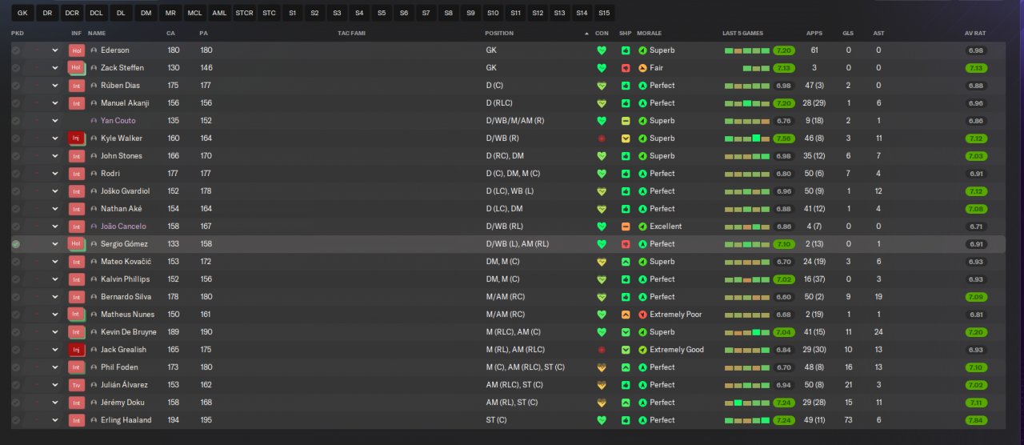Select the AML position tab
This screenshot has width=1024, height=445.
pyautogui.click(x=219, y=14)
